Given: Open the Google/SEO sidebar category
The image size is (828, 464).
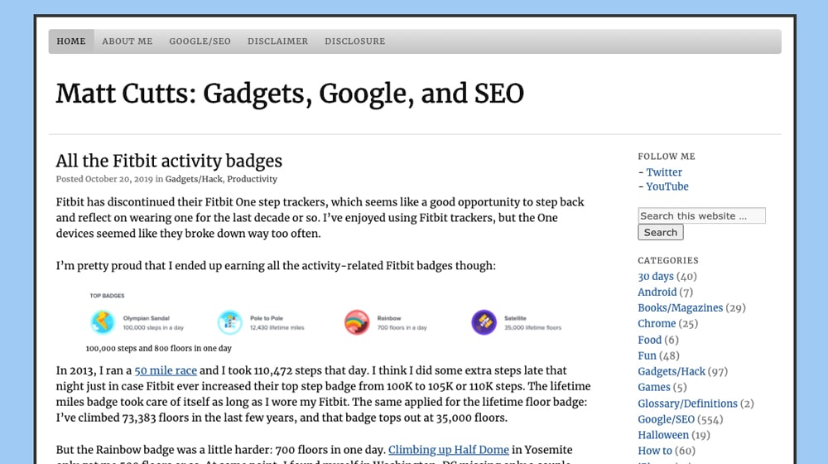Looking at the screenshot, I should 666,419.
